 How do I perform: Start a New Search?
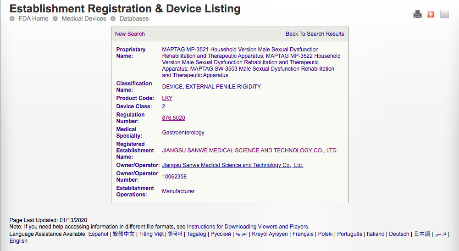coord(130,34)
